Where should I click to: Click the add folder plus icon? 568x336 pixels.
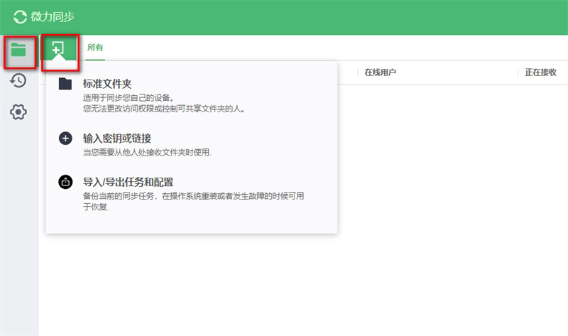point(58,48)
